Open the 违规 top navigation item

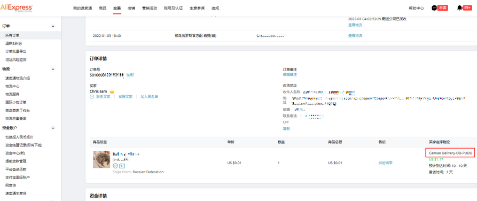[215, 8]
